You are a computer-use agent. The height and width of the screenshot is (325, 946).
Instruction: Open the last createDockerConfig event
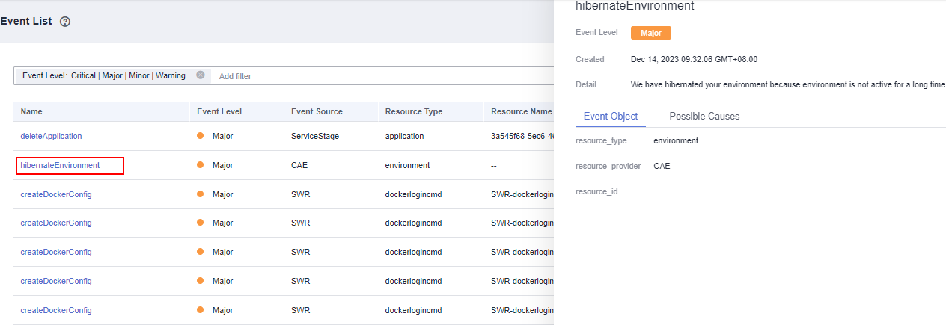click(x=56, y=310)
